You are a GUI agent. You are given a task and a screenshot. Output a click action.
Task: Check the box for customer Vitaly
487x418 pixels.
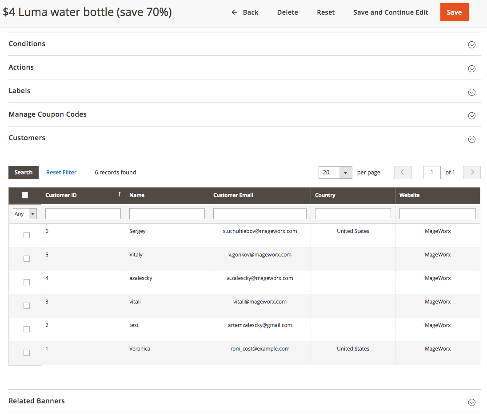(x=27, y=259)
